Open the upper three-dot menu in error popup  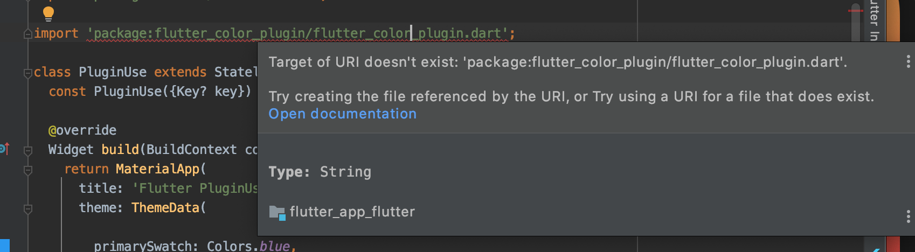908,61
